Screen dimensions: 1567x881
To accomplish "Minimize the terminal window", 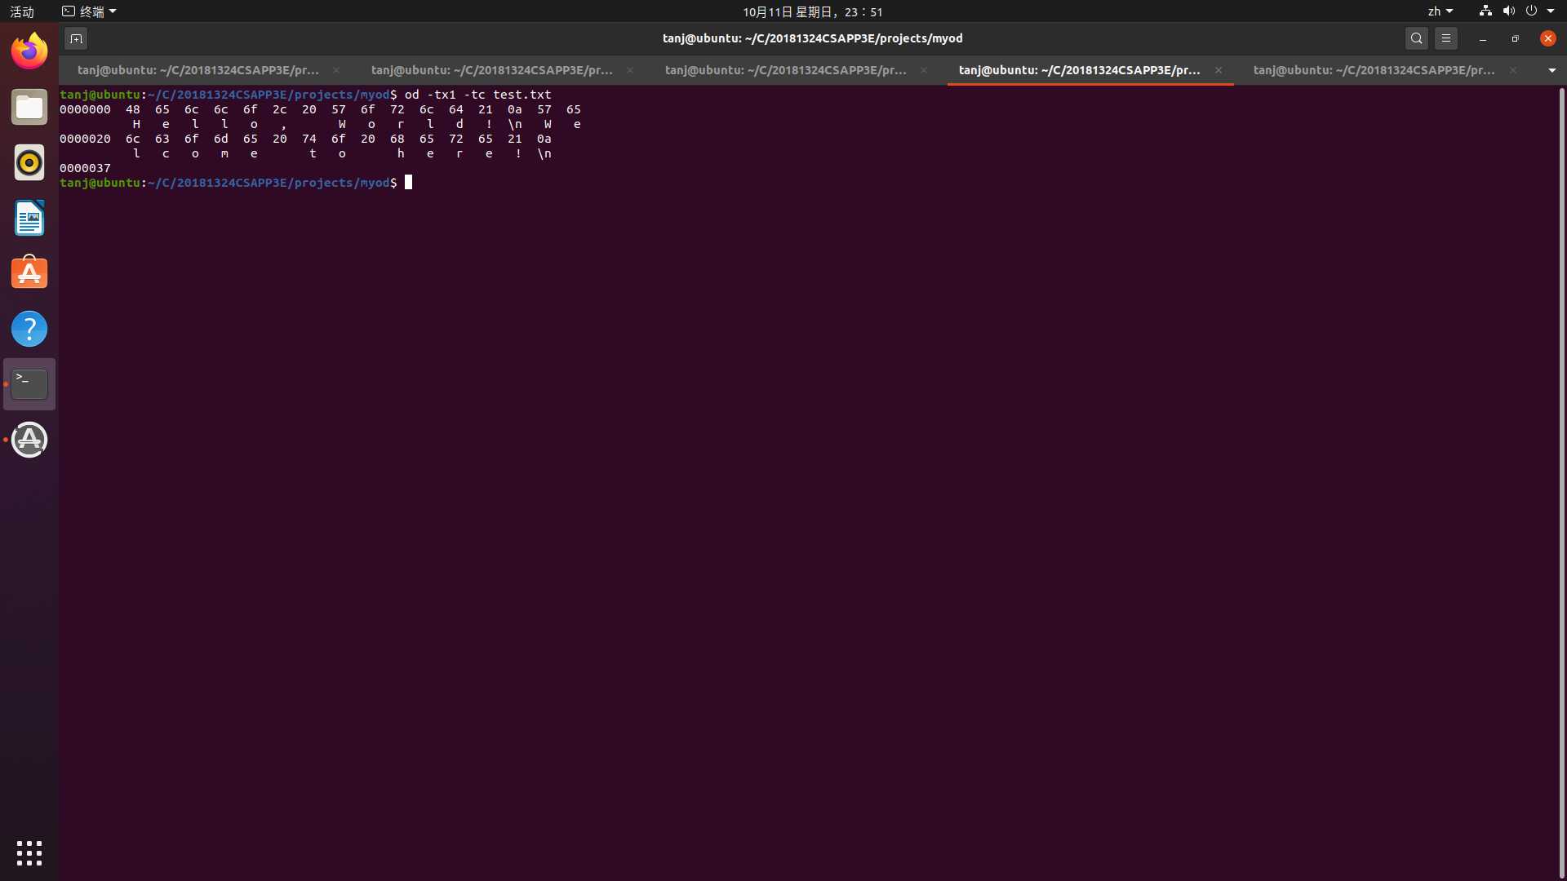I will [1483, 38].
